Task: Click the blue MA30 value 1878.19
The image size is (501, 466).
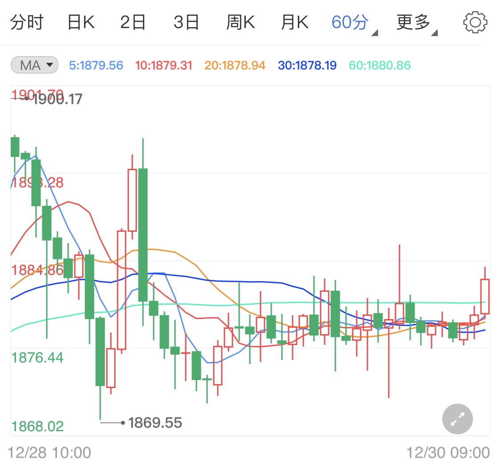Action: (x=307, y=65)
